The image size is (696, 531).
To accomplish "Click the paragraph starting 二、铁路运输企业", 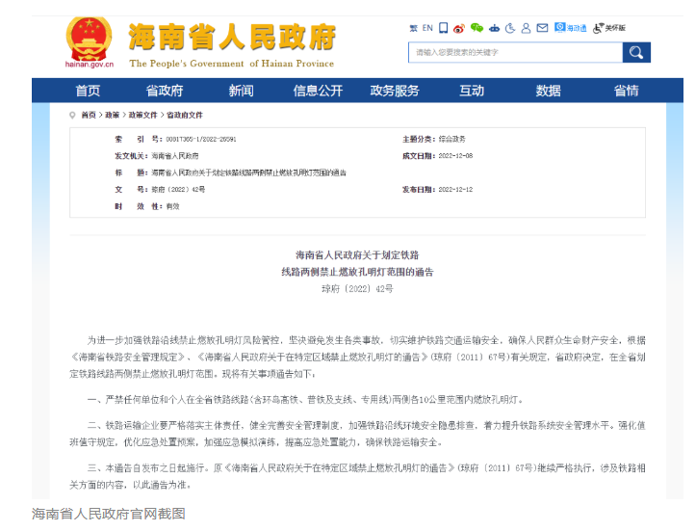I will 357,434.
